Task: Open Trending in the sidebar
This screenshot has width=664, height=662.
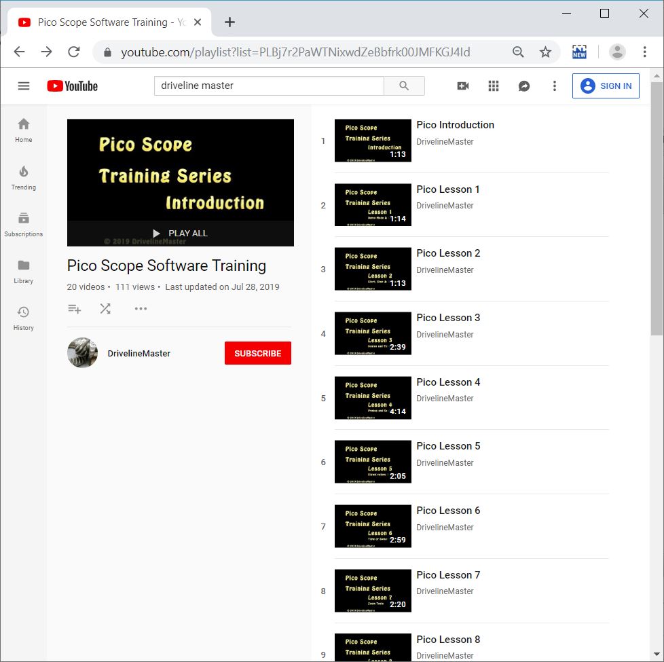Action: pos(24,178)
